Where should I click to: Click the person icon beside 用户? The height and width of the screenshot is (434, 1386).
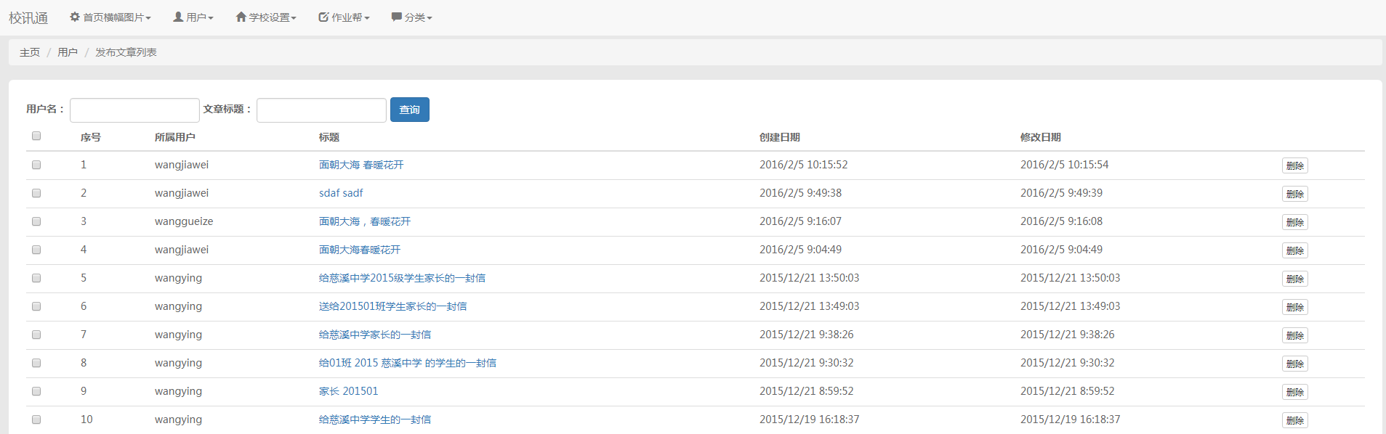(177, 17)
